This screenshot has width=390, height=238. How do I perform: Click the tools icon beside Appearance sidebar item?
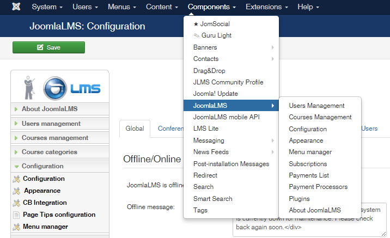[16, 191]
